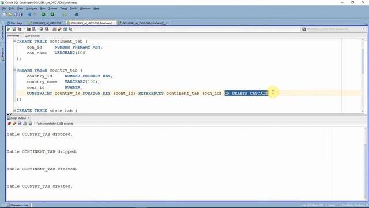Open the Tools menu
Viewport: 369px width, 208px height.
73,8
